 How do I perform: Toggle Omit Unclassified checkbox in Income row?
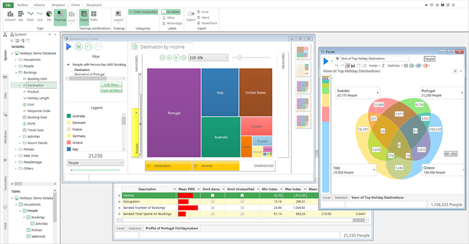click(x=242, y=195)
